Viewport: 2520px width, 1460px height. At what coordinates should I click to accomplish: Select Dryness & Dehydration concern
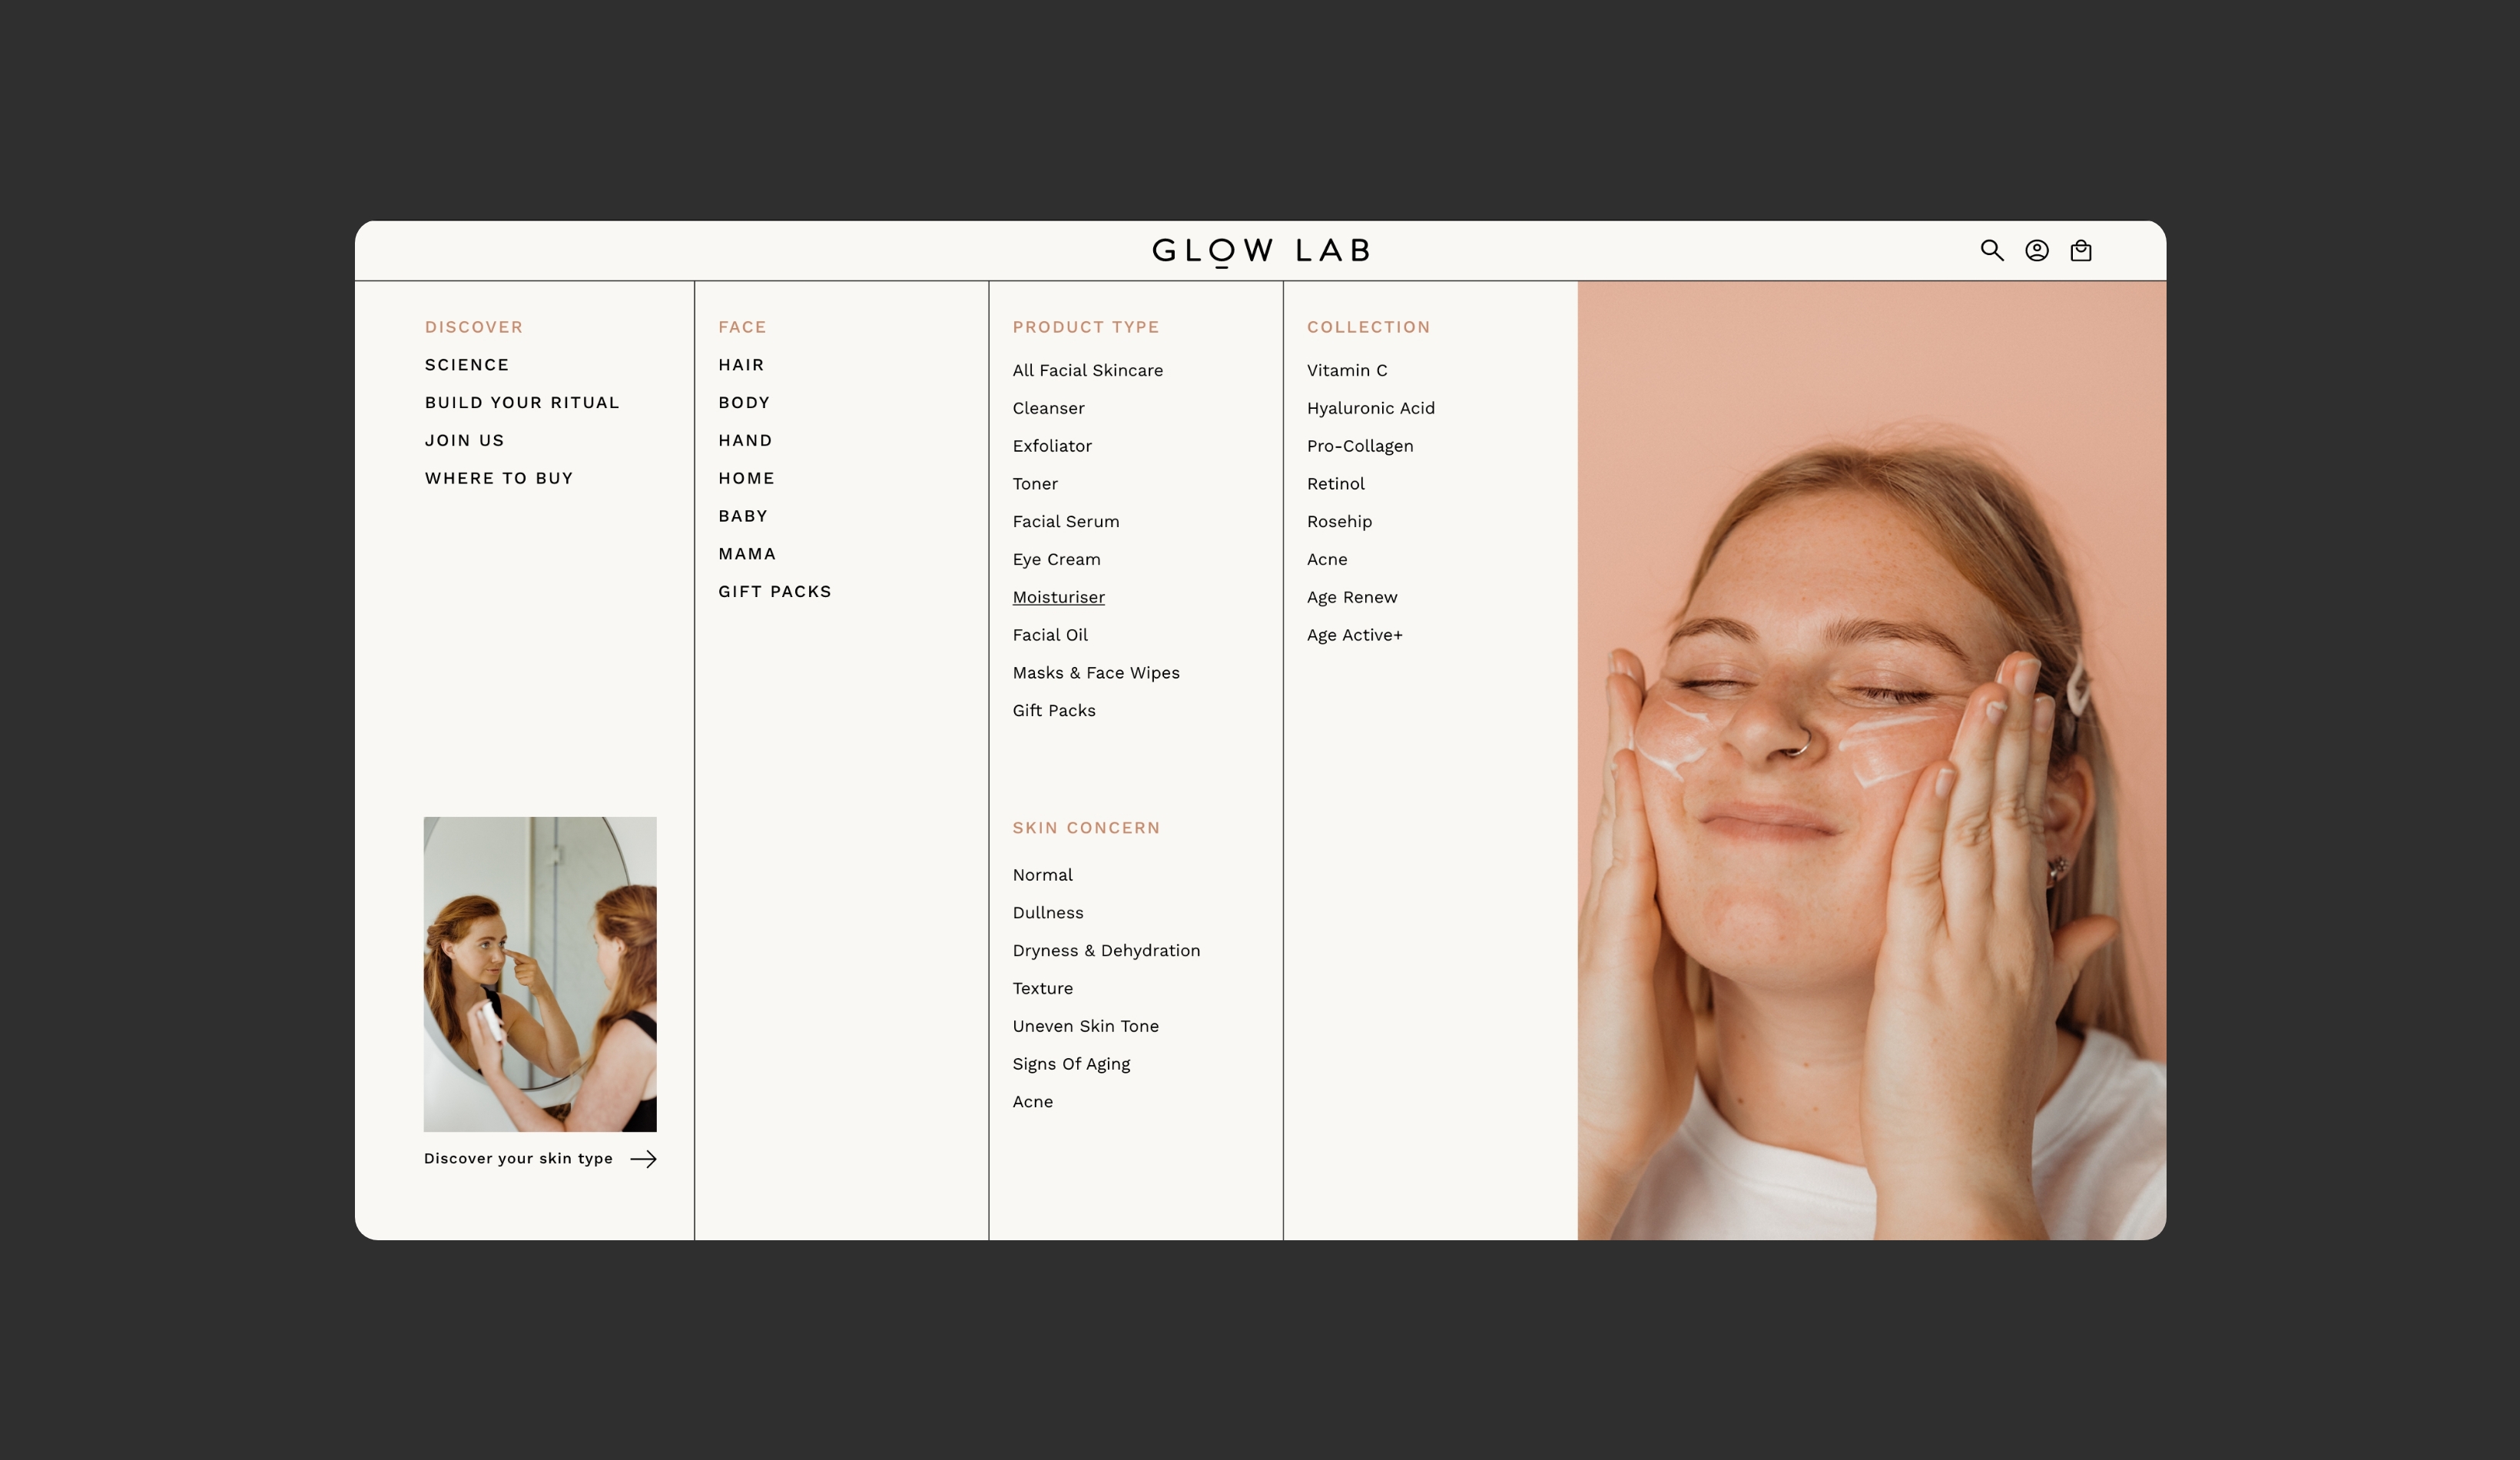1106,951
